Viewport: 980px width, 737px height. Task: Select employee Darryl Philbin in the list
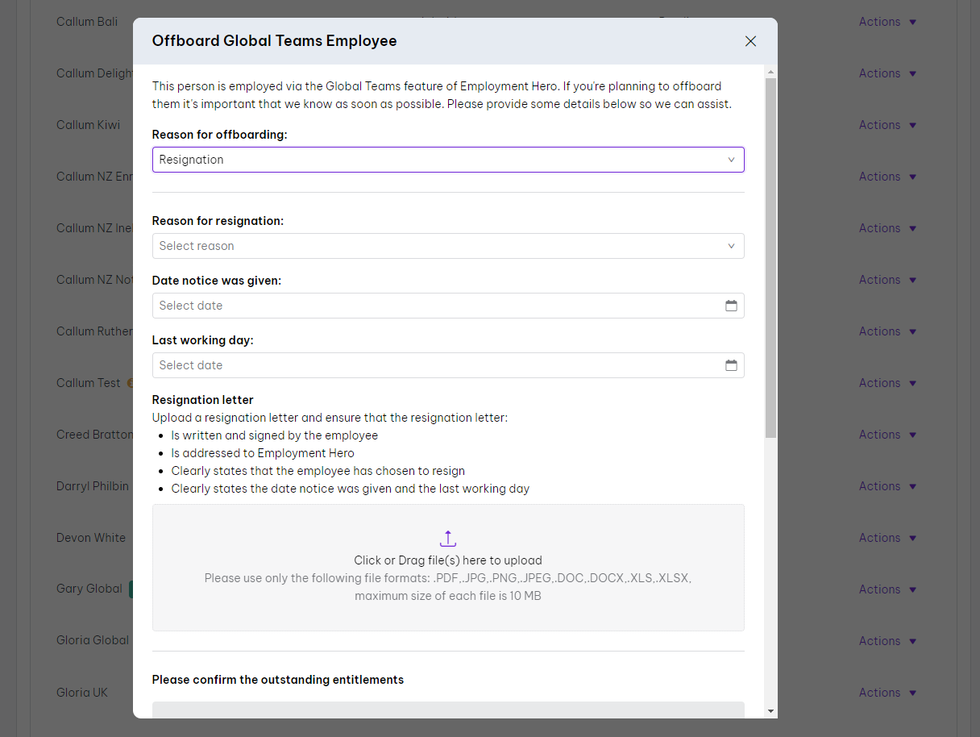click(92, 486)
